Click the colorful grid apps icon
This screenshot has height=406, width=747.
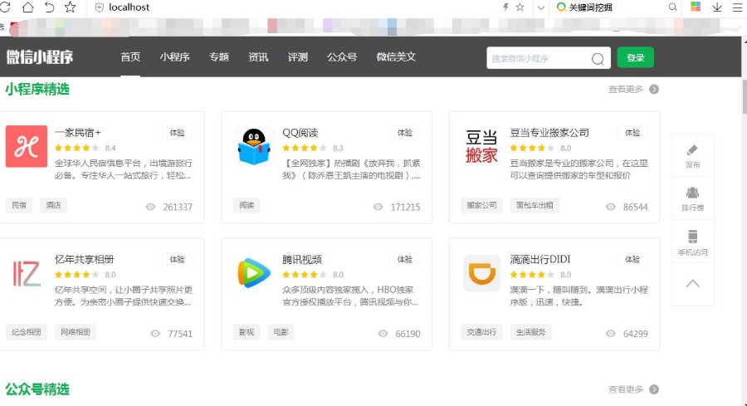(696, 7)
